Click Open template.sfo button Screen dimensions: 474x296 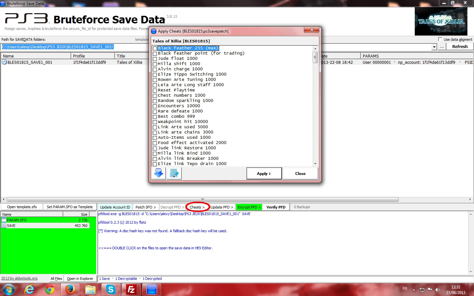click(x=22, y=207)
